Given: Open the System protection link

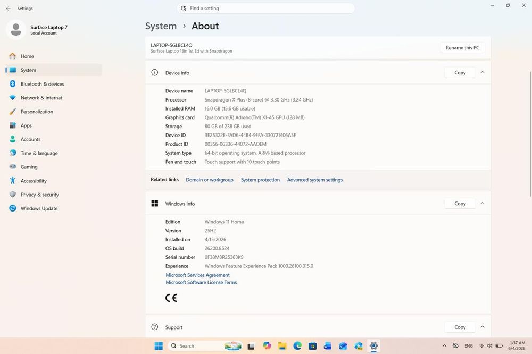Looking at the screenshot, I should tap(260, 180).
